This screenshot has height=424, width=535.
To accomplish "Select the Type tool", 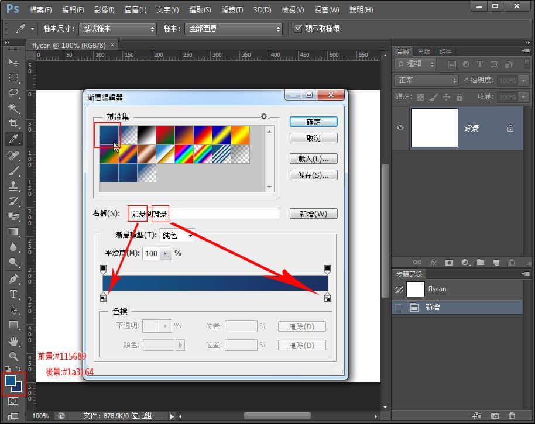I will [13, 294].
